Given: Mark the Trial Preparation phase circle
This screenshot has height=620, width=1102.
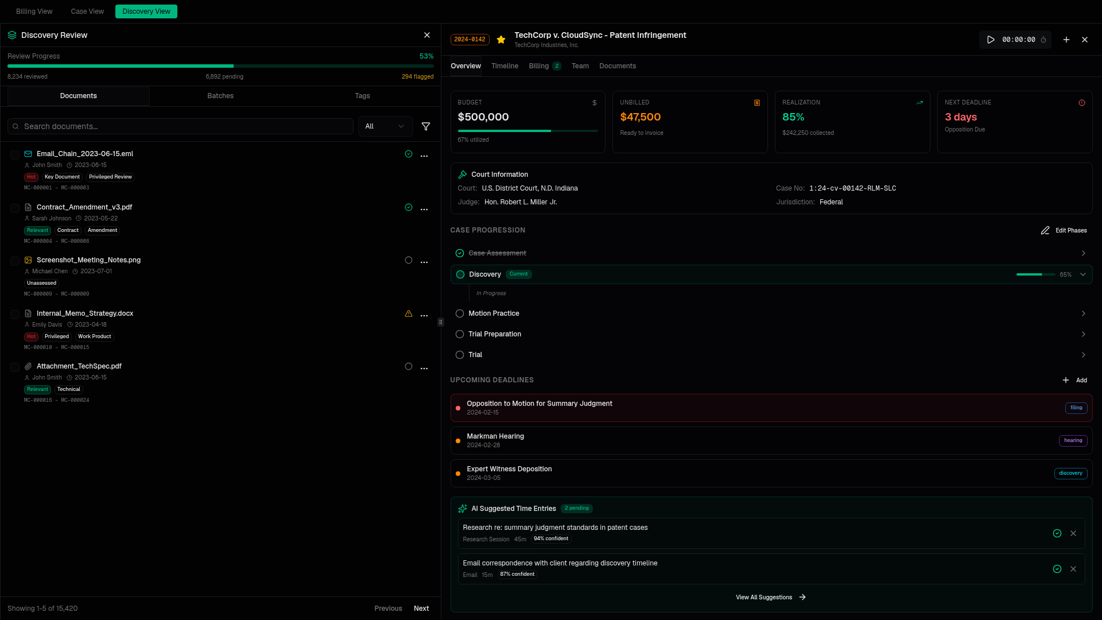Looking at the screenshot, I should coord(460,334).
